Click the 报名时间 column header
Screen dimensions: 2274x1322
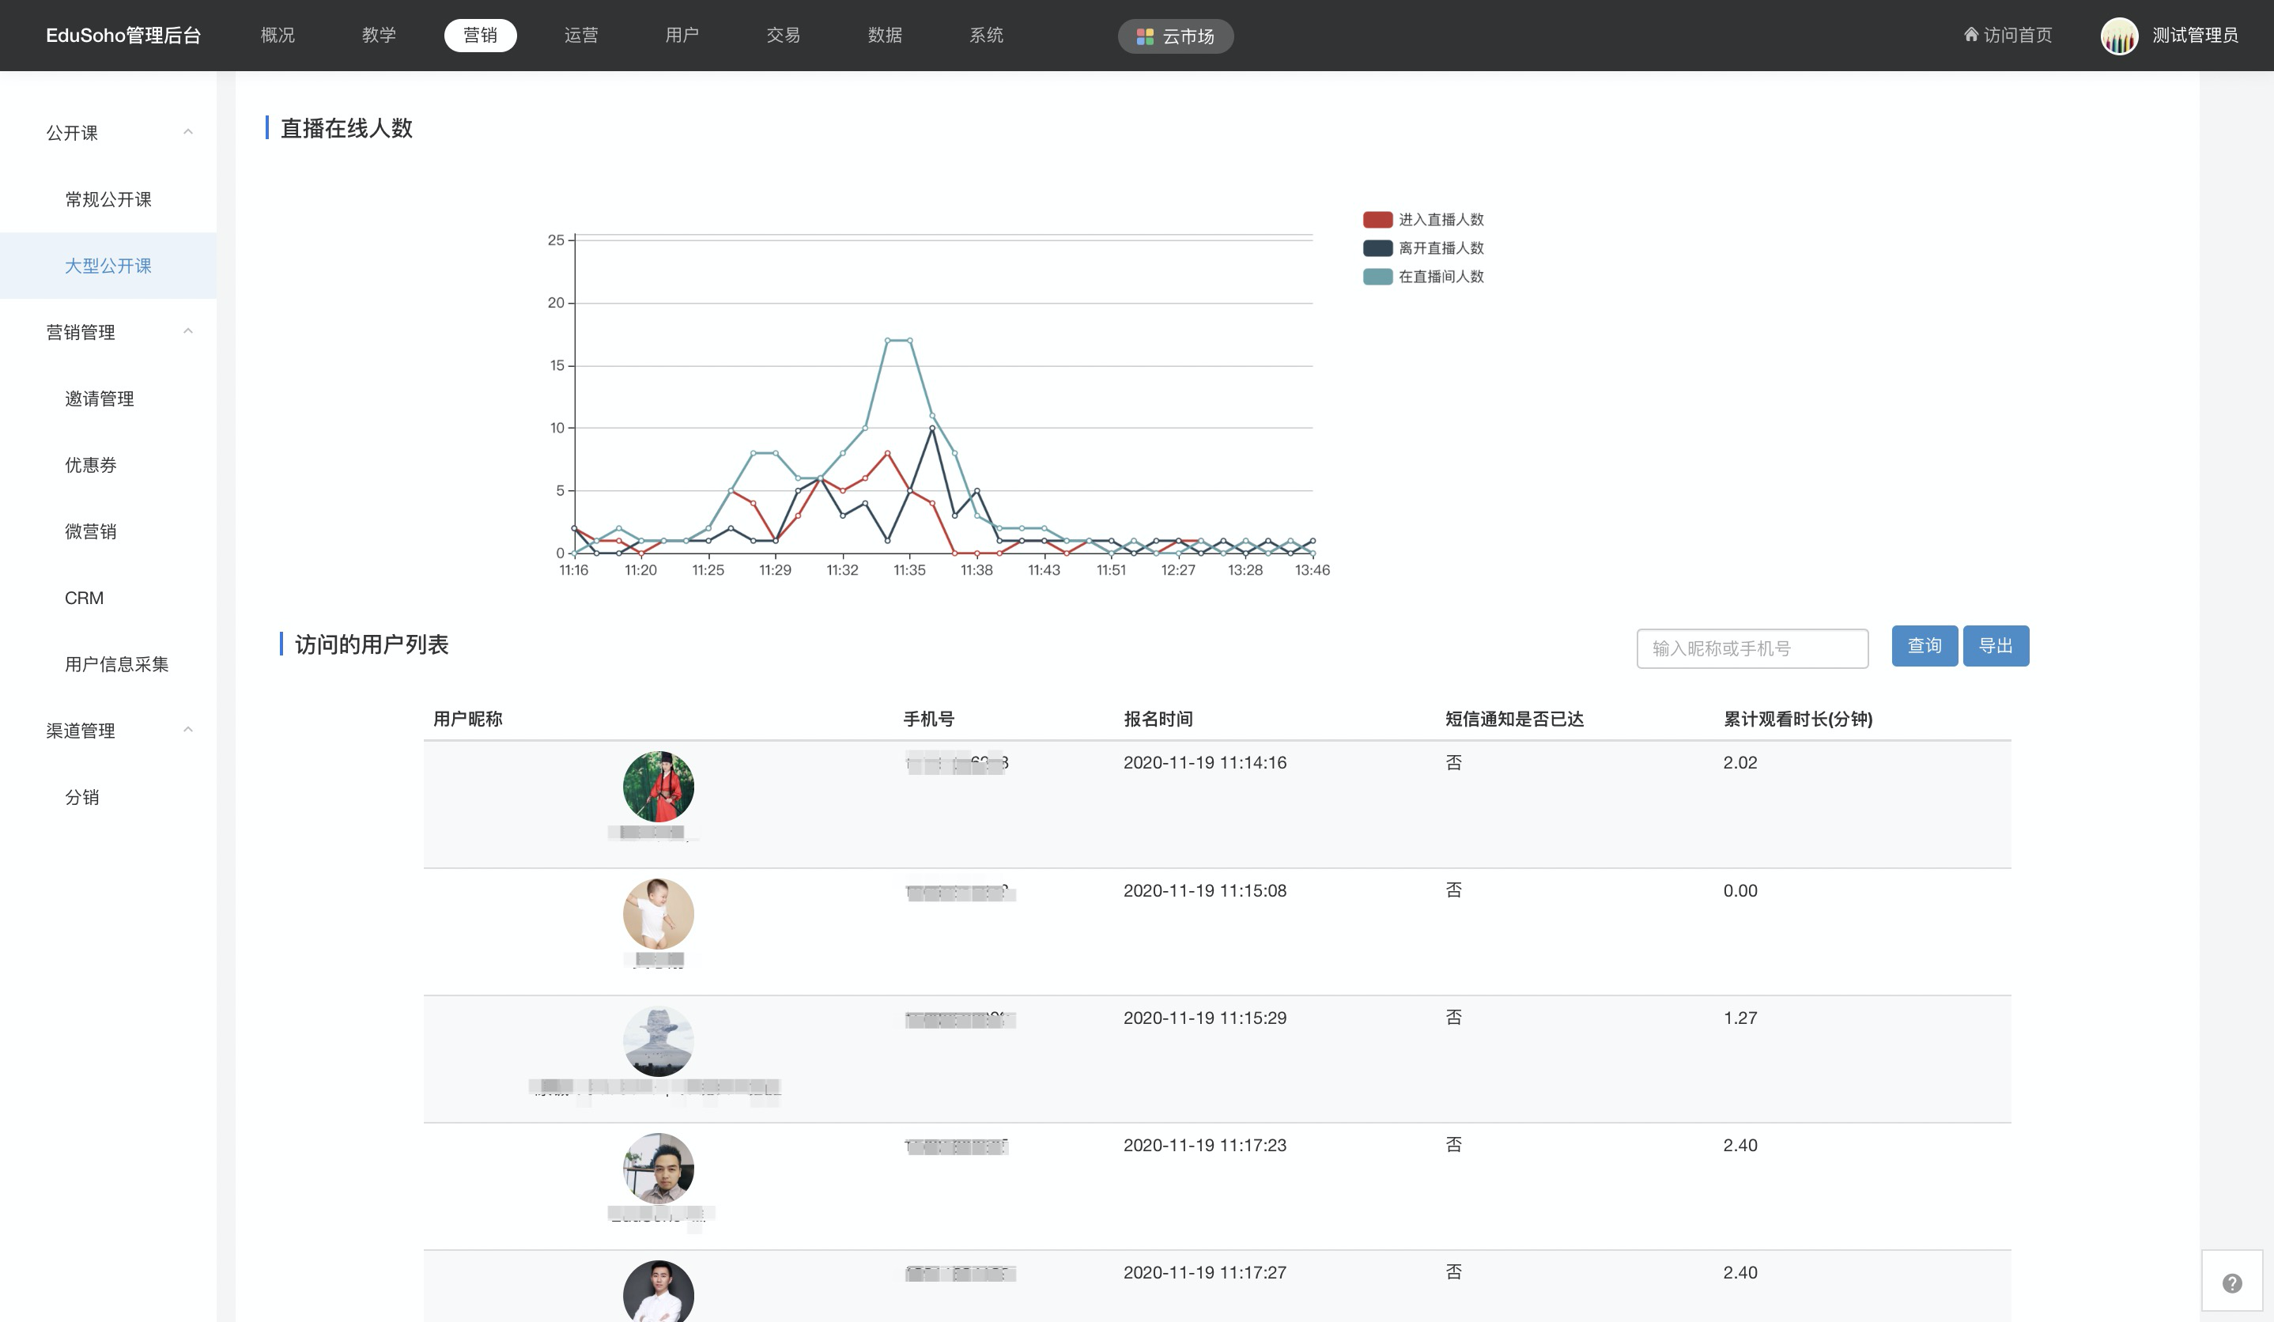(x=1158, y=718)
